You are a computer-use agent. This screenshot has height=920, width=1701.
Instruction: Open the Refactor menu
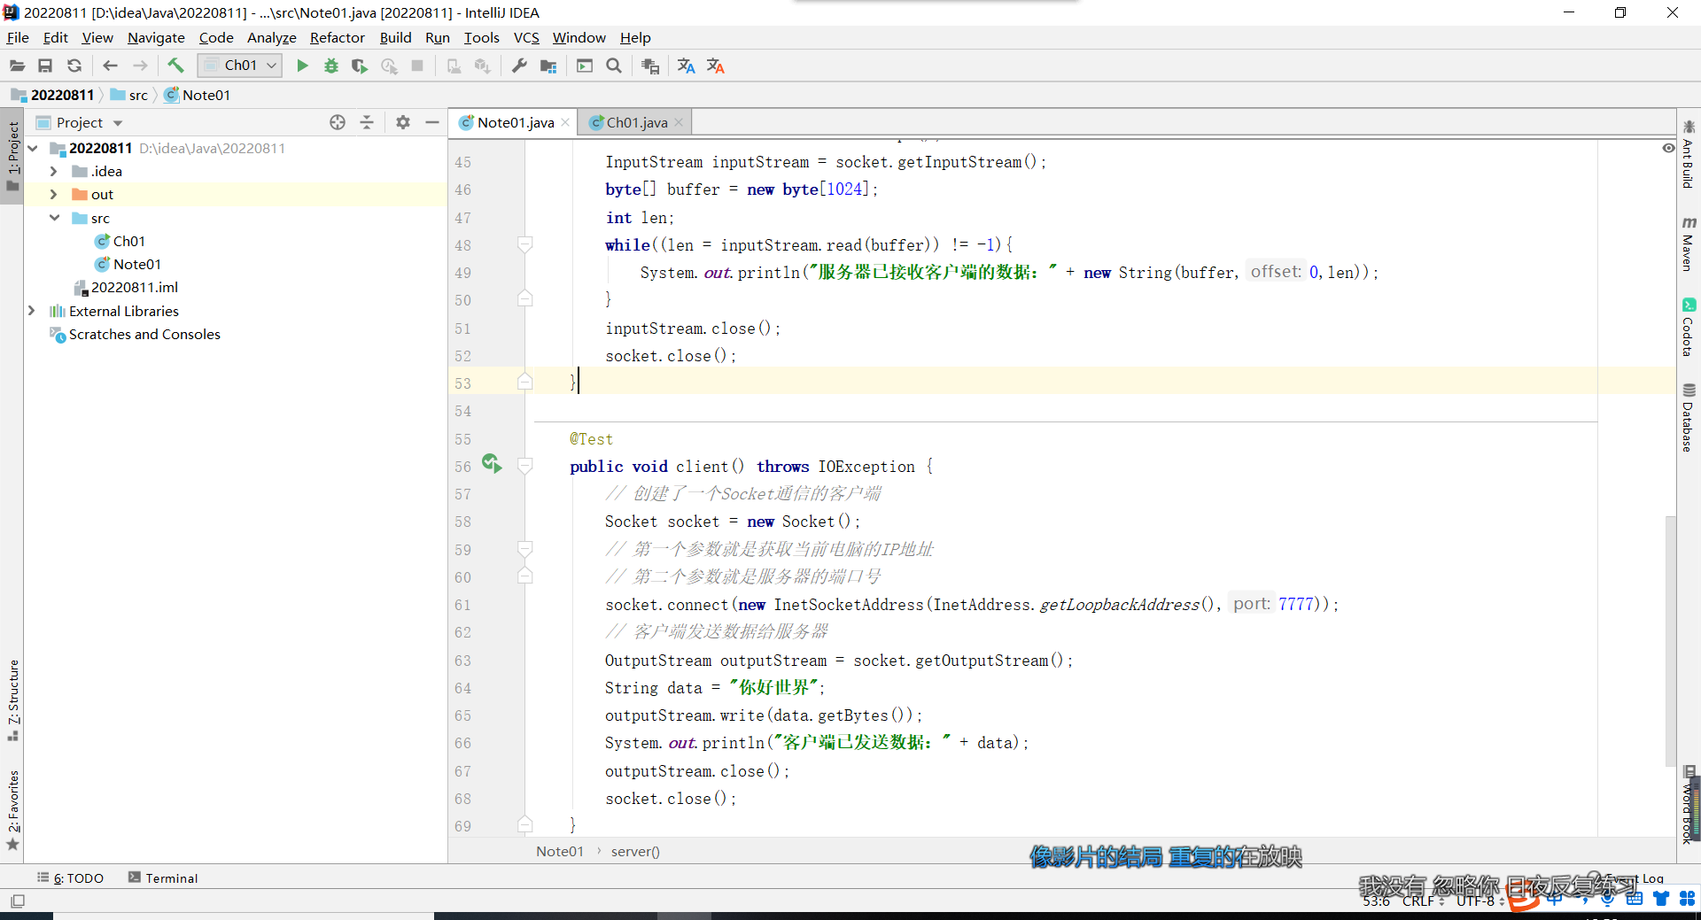point(337,37)
